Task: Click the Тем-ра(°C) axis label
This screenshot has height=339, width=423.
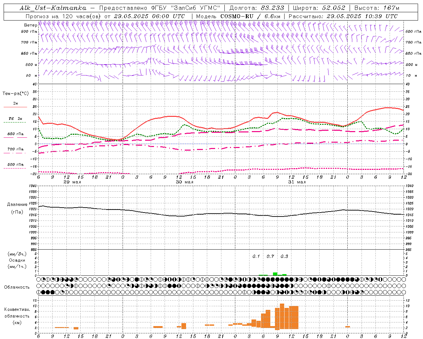Action: 16,94
